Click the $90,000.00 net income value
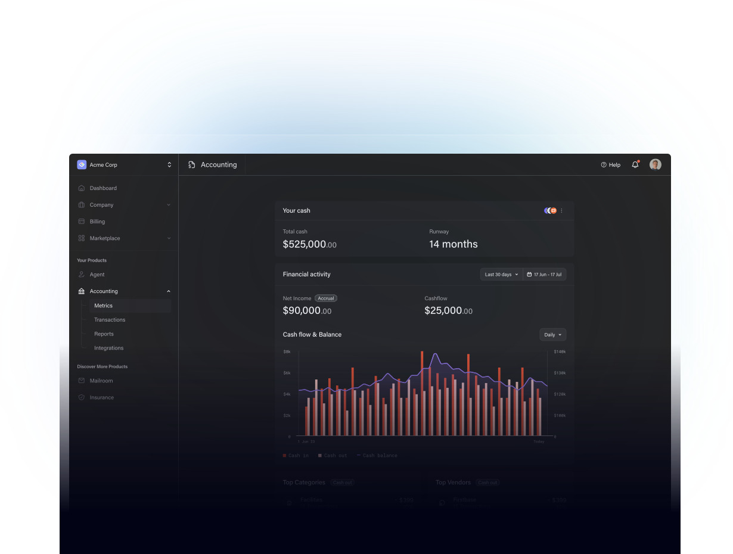 [x=307, y=311]
